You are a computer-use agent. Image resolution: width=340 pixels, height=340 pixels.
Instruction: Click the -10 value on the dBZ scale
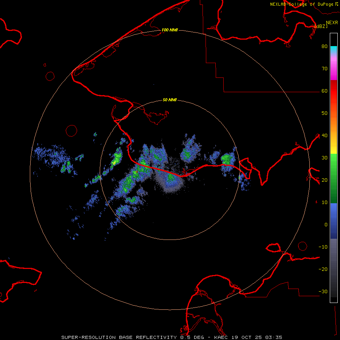tap(323, 247)
